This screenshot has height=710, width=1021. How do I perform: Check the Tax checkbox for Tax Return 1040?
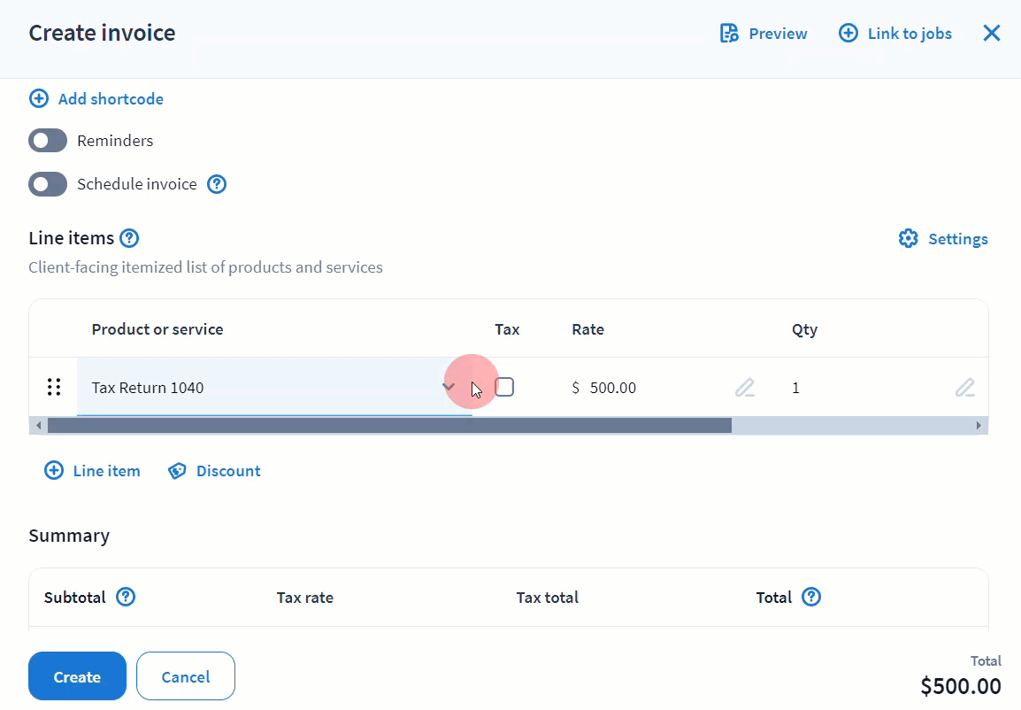click(x=505, y=387)
